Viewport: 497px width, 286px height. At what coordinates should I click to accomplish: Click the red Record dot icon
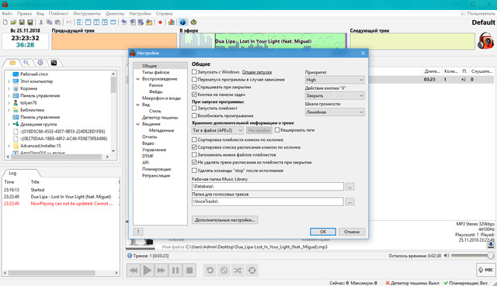point(160,22)
